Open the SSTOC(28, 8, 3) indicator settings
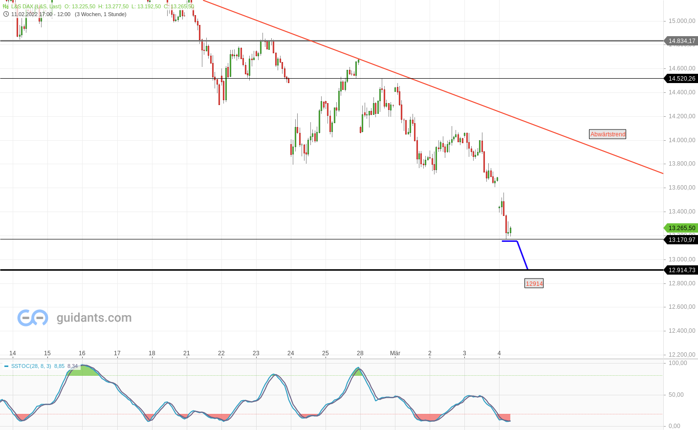This screenshot has width=698, height=430. point(31,365)
